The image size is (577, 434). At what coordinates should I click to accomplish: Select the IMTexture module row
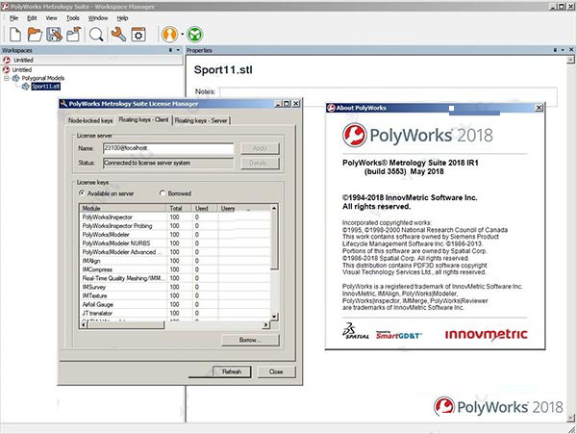(175, 295)
